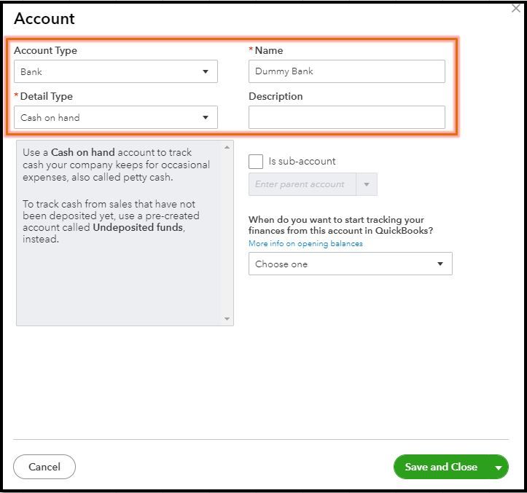Open the "More info on opening balances" link
Screen dimensions: 527x493
(x=305, y=243)
